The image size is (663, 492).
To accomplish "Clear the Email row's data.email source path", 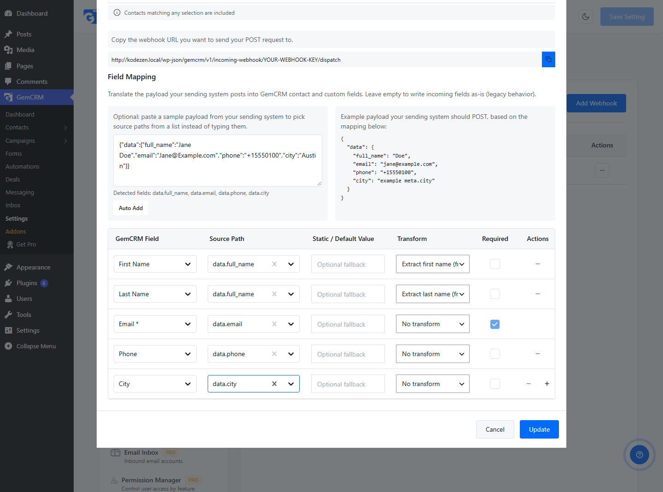I will (274, 324).
